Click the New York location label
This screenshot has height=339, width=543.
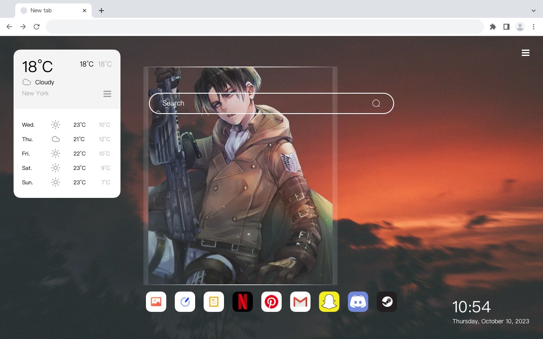(35, 93)
